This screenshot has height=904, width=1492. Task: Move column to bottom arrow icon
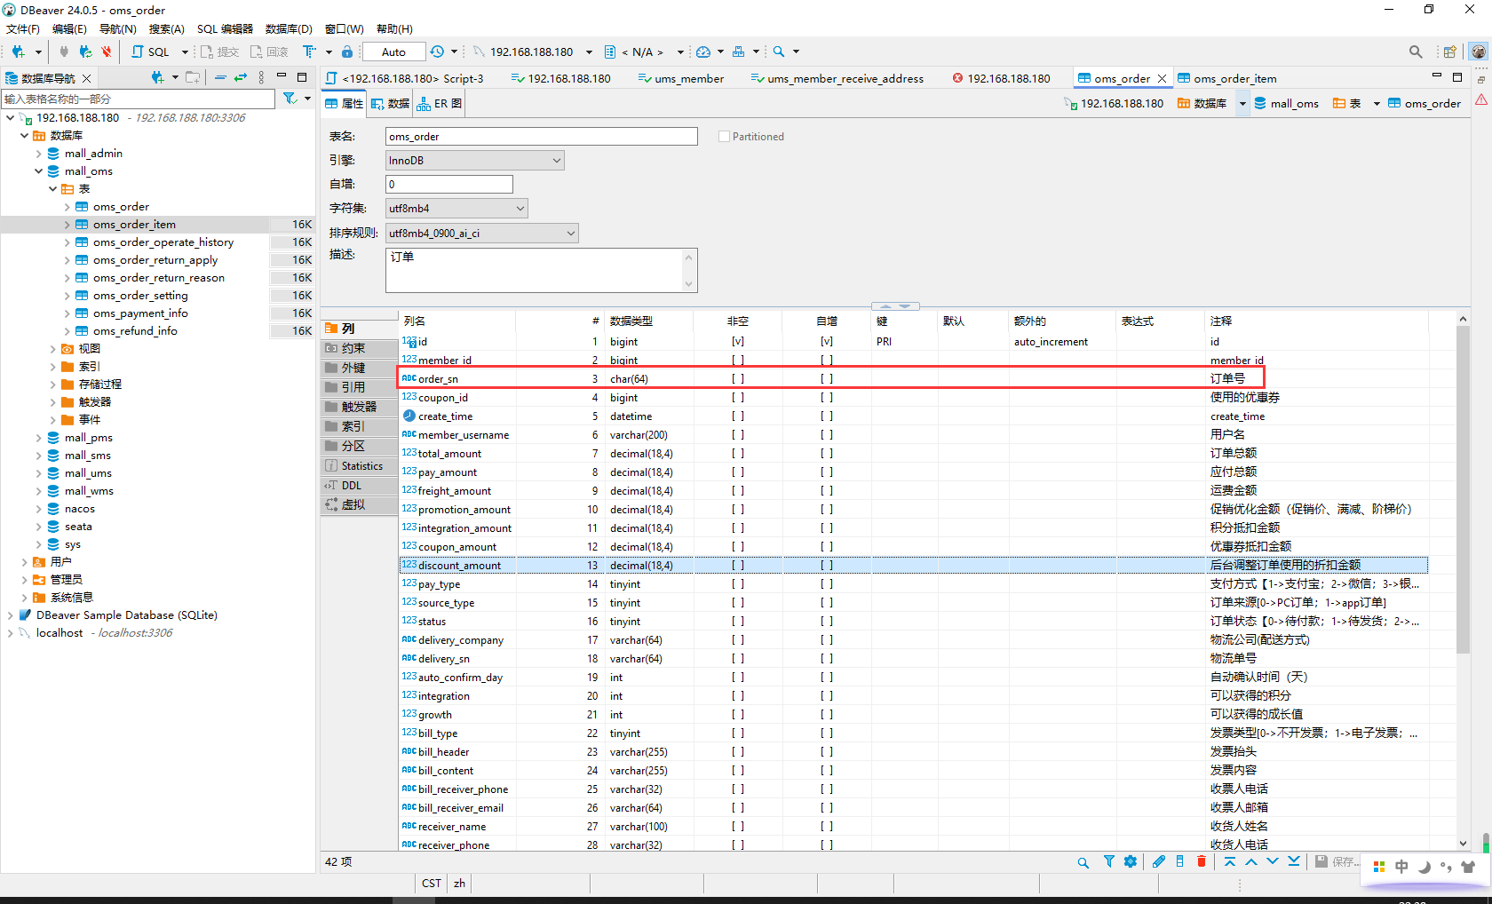pos(1294,861)
